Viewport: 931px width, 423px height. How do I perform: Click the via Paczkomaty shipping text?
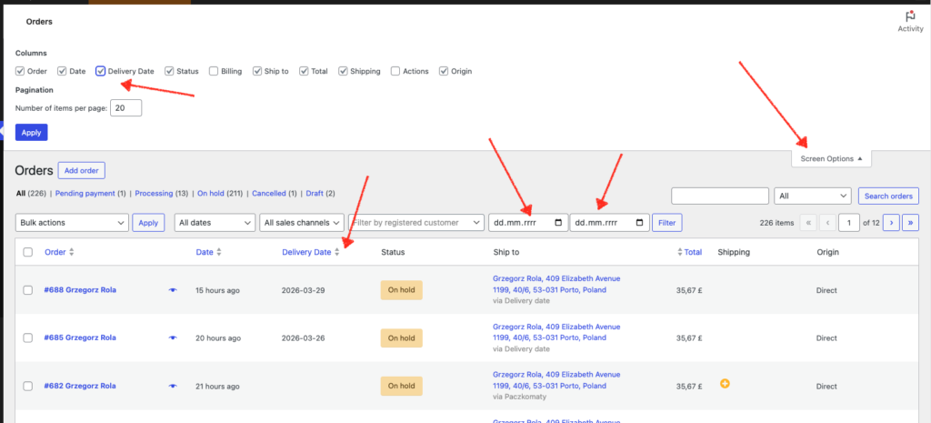[x=519, y=397]
